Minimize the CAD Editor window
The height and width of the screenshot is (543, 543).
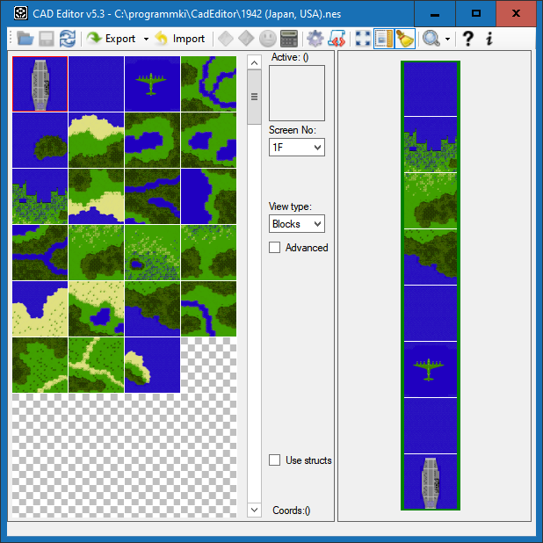pos(435,13)
